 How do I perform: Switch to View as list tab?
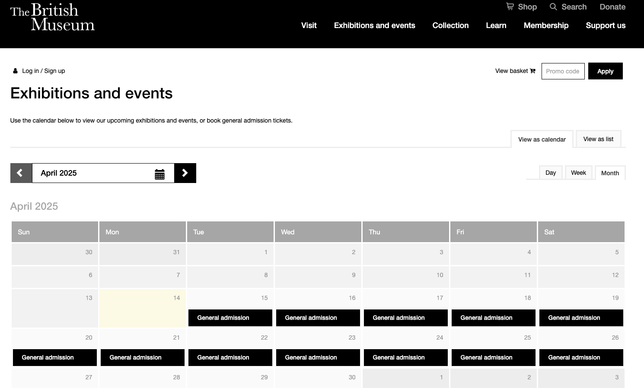tap(598, 139)
